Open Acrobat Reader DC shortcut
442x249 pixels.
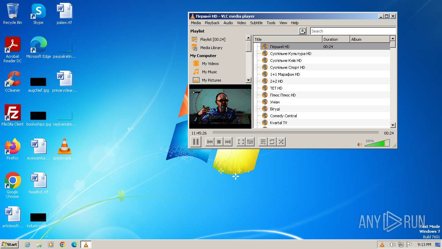pos(12,50)
